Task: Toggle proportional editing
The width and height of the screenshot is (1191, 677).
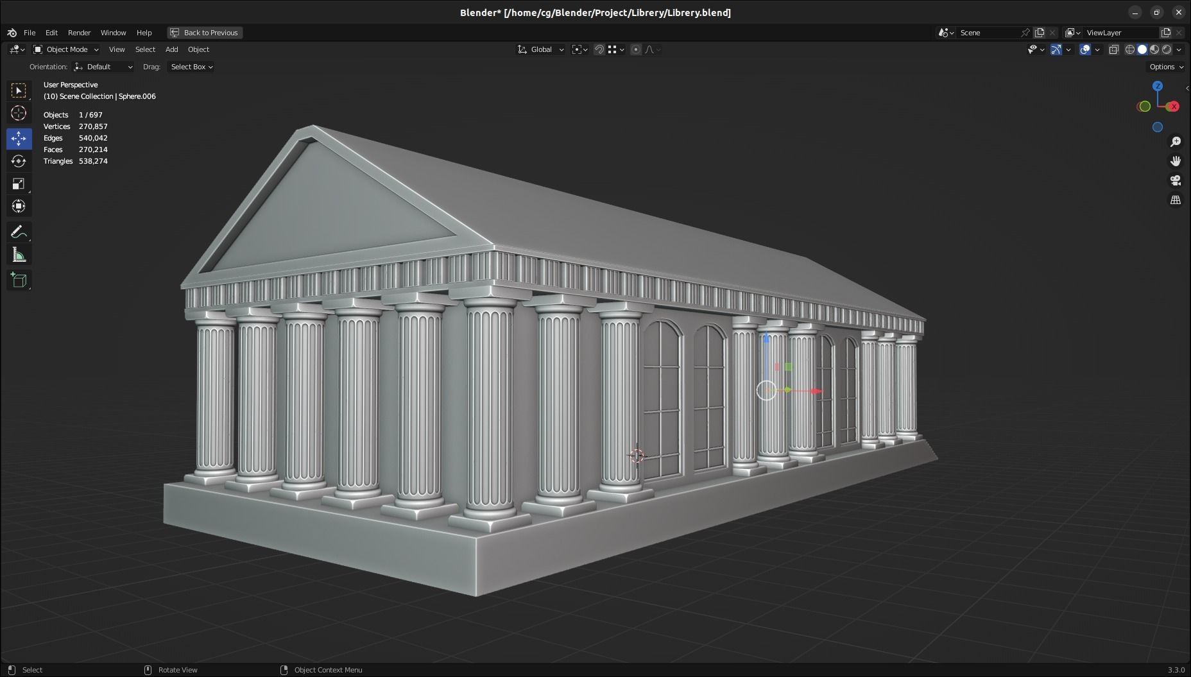Action: click(635, 49)
